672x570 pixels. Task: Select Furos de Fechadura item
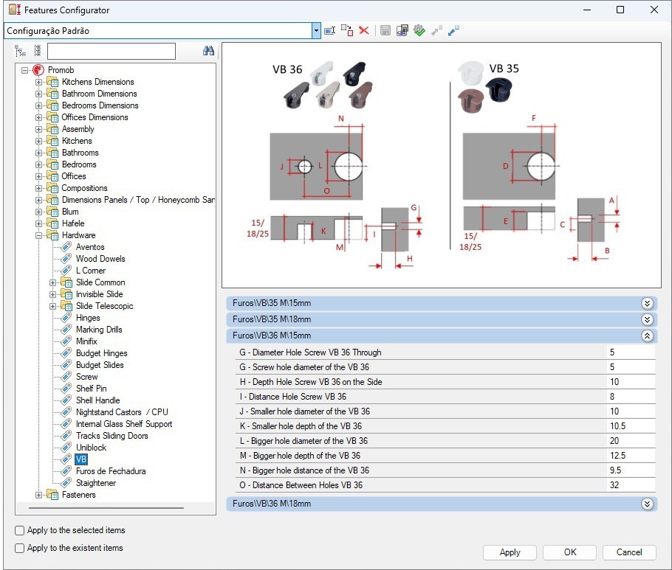point(111,471)
